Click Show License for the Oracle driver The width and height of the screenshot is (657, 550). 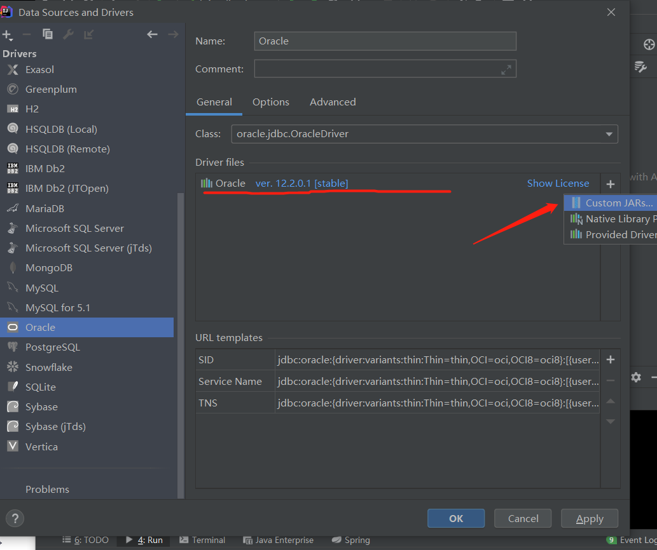558,183
